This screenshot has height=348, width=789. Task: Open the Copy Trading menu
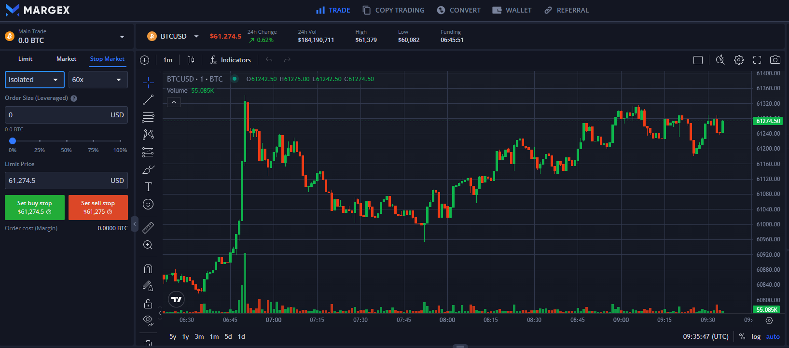tap(393, 10)
